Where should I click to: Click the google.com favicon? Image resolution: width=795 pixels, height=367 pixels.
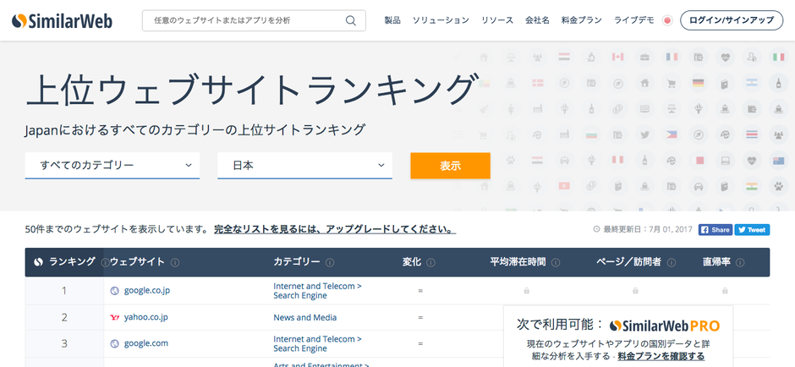114,343
